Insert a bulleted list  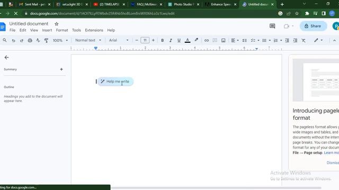click(264, 40)
